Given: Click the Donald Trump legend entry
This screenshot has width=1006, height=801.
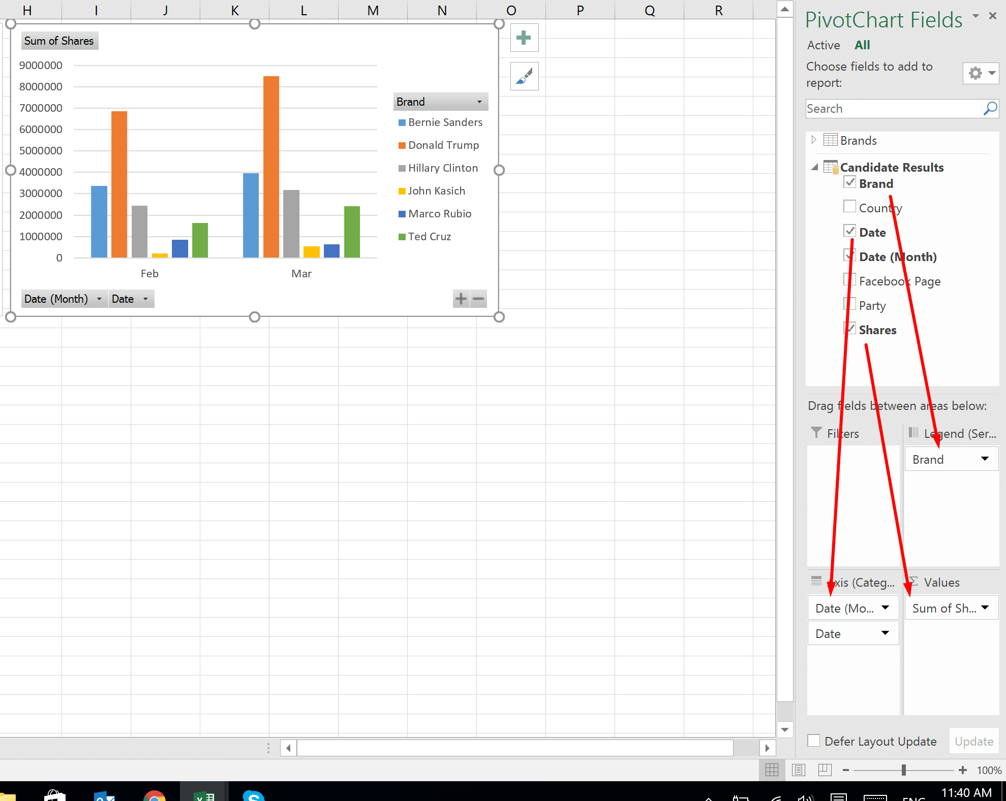Looking at the screenshot, I should coord(439,145).
